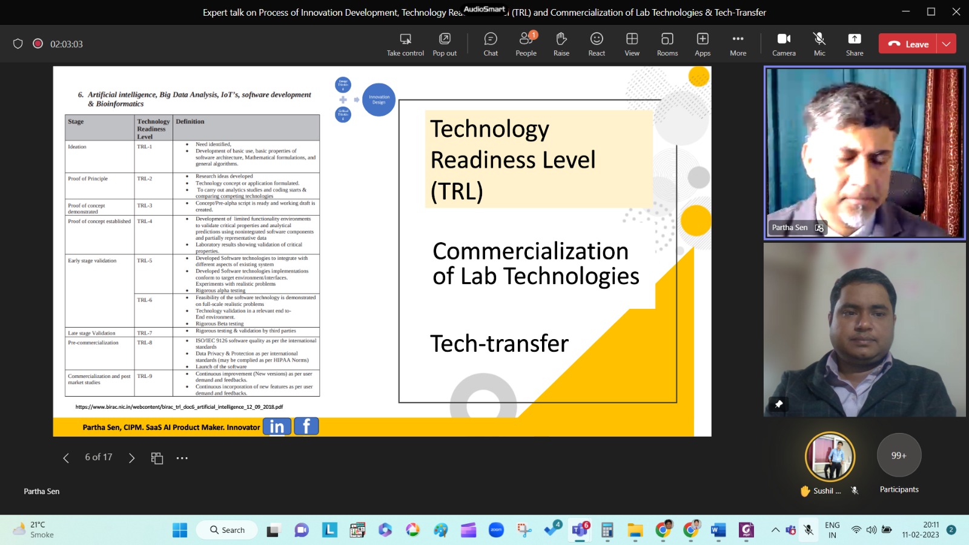
Task: Pop out the shared content
Action: pyautogui.click(x=445, y=44)
